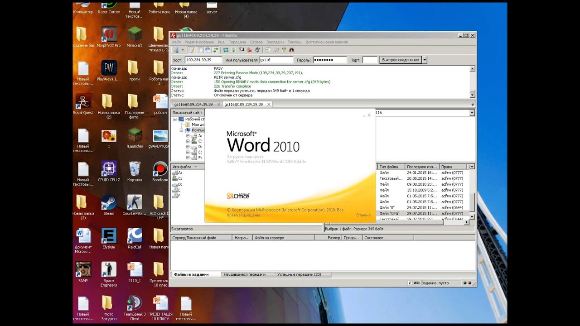Sort remote files by Тип файла column
The height and width of the screenshot is (326, 580).
point(391,167)
